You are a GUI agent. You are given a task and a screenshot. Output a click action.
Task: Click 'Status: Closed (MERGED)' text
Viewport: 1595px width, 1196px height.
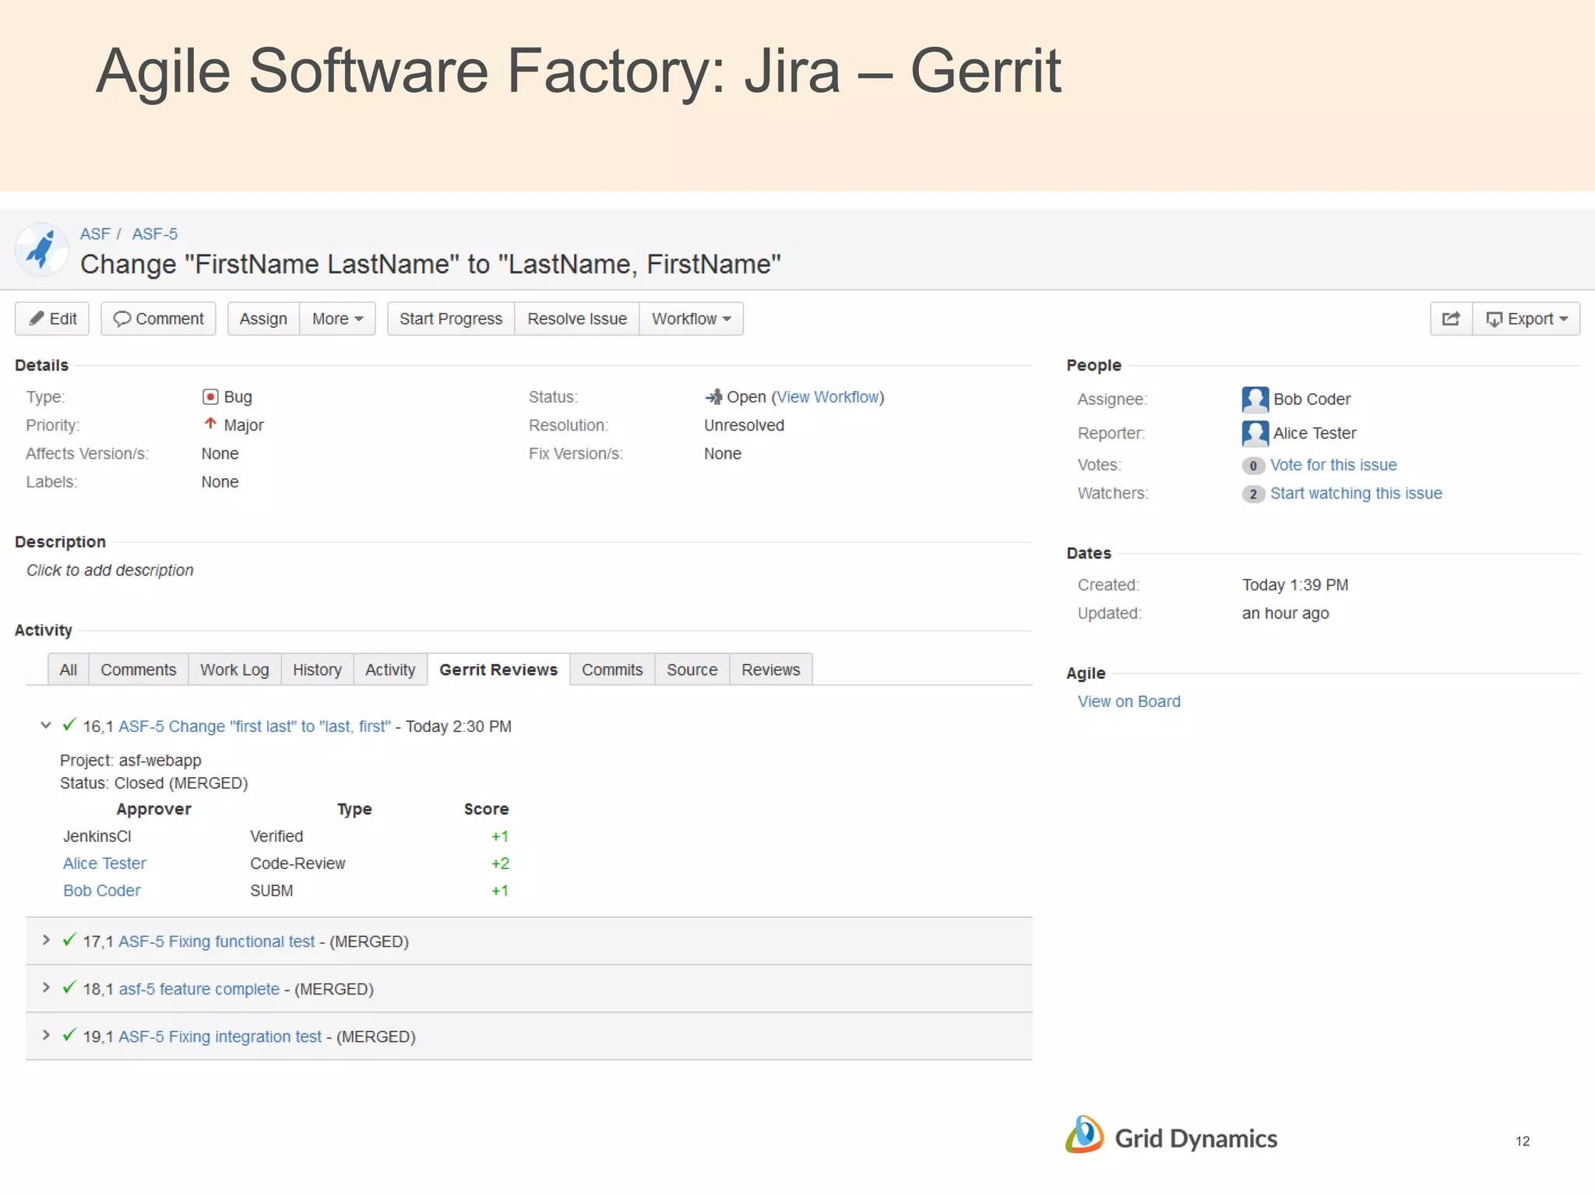pos(154,783)
